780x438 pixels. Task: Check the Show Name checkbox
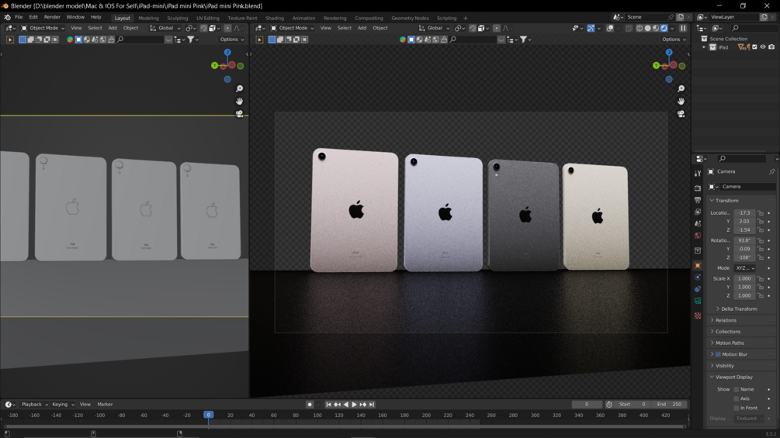pyautogui.click(x=737, y=389)
